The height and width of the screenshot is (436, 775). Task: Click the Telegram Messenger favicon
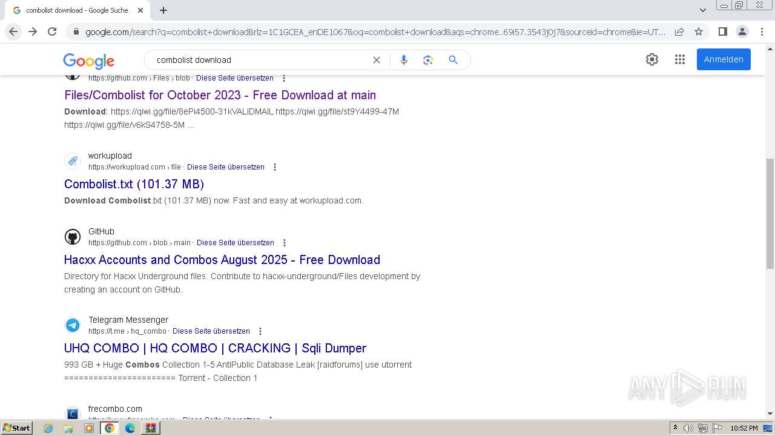pyautogui.click(x=73, y=325)
